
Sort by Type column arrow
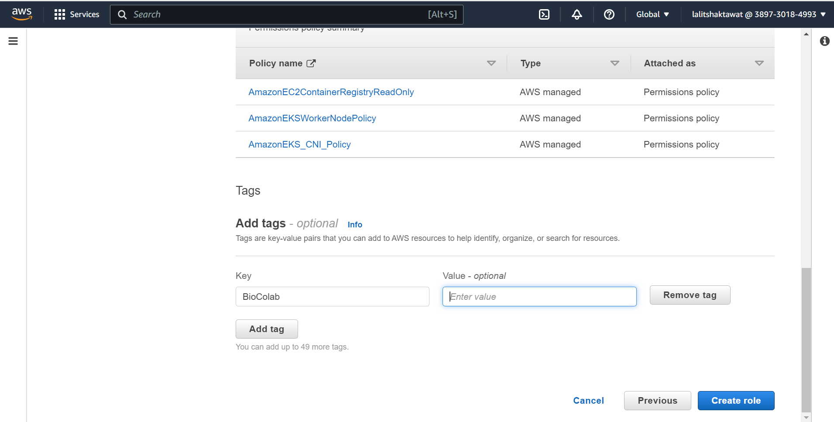(x=615, y=63)
